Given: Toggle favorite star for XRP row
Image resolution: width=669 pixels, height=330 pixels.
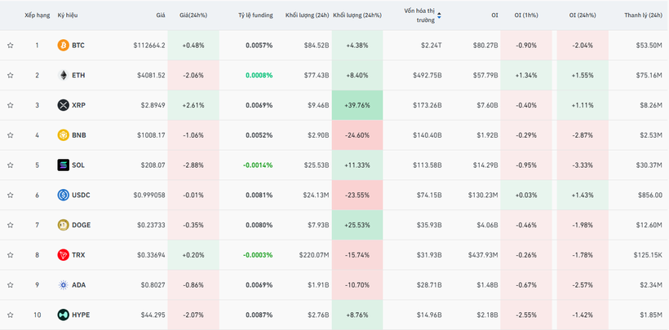Looking at the screenshot, I should click(x=11, y=105).
